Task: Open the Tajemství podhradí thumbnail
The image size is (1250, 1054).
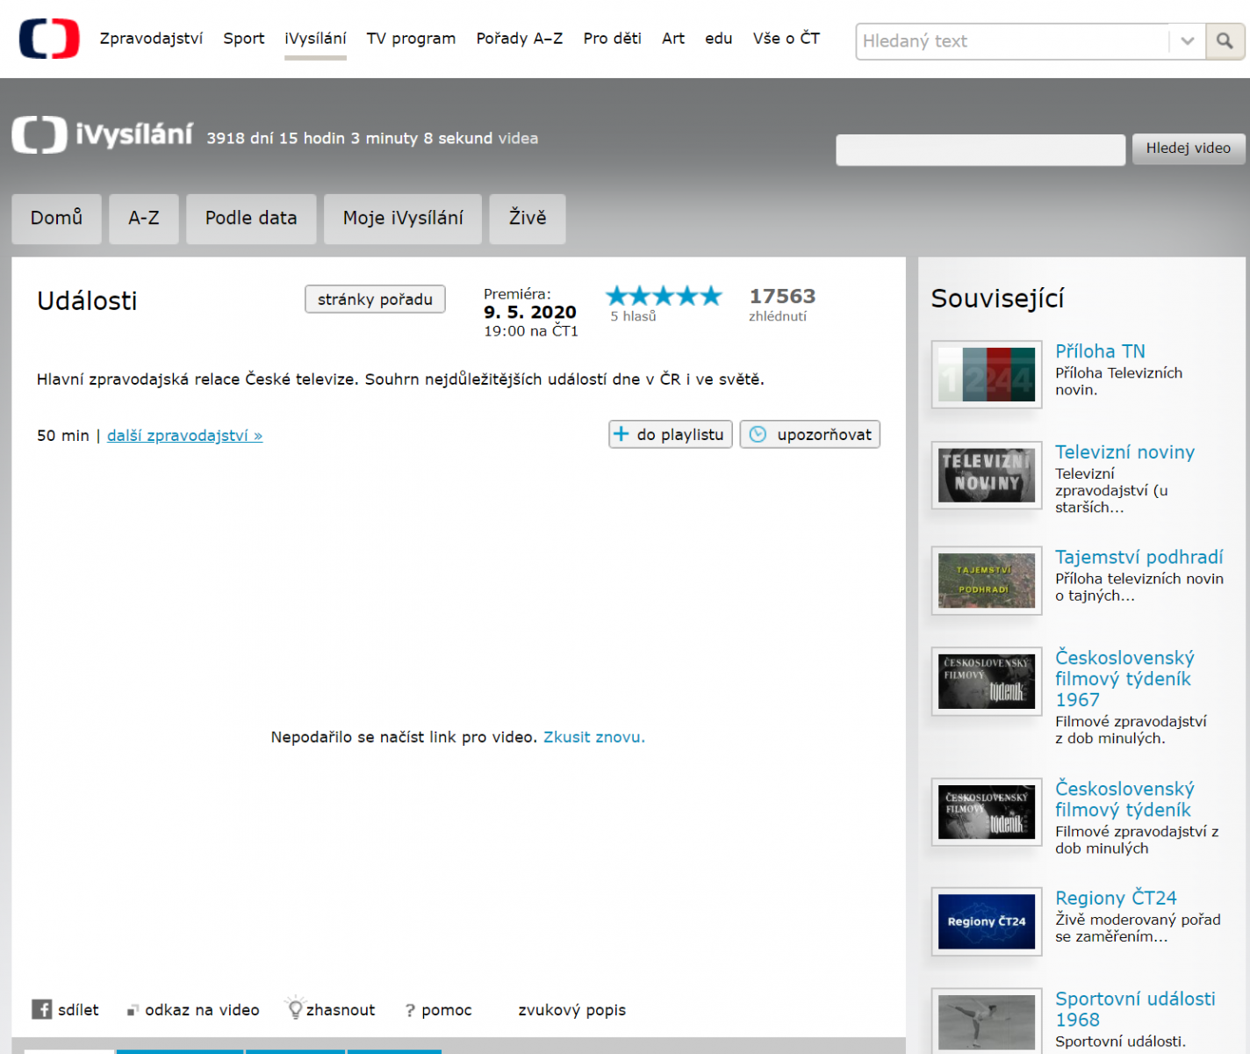Action: tap(987, 581)
